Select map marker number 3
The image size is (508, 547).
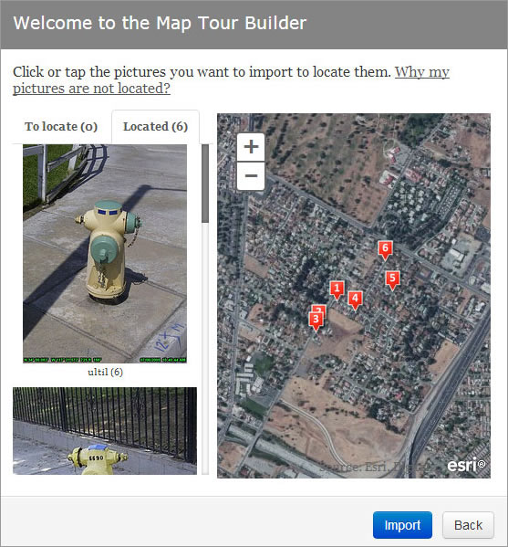(316, 321)
